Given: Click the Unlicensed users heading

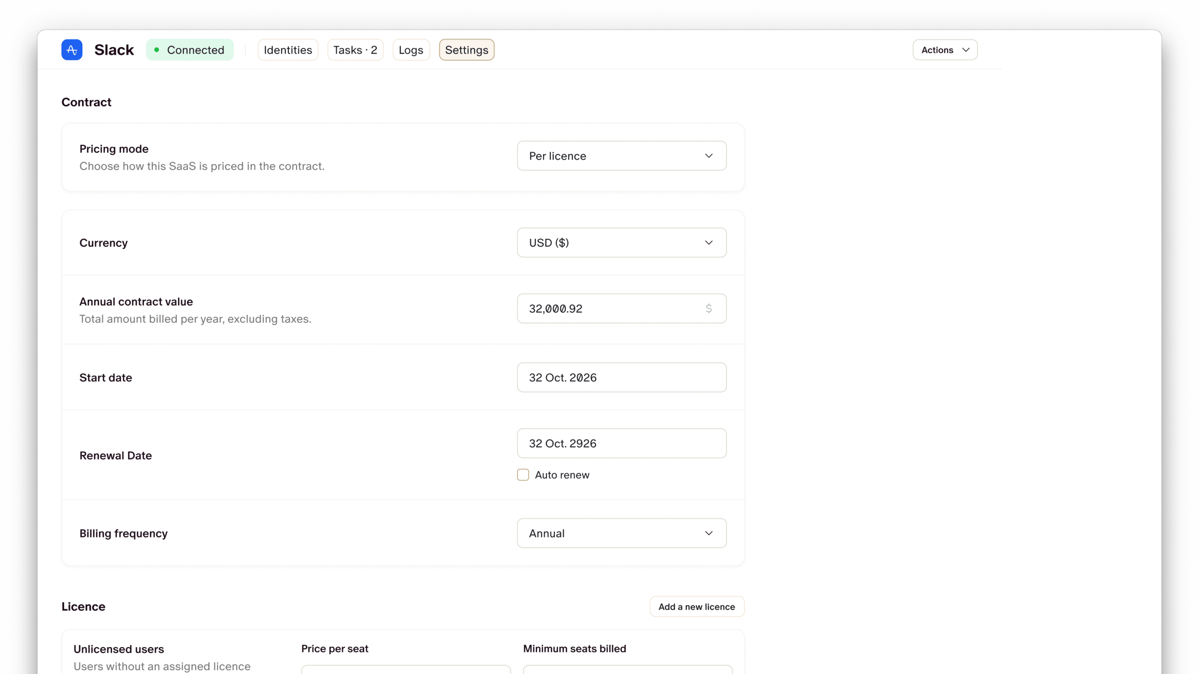Looking at the screenshot, I should click(119, 649).
